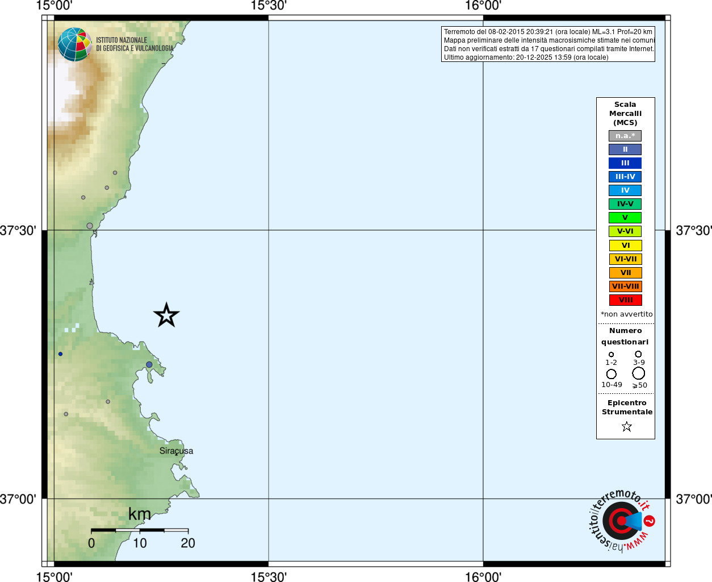Click the epicenter star on the map
This screenshot has height=582, width=712.
166,315
